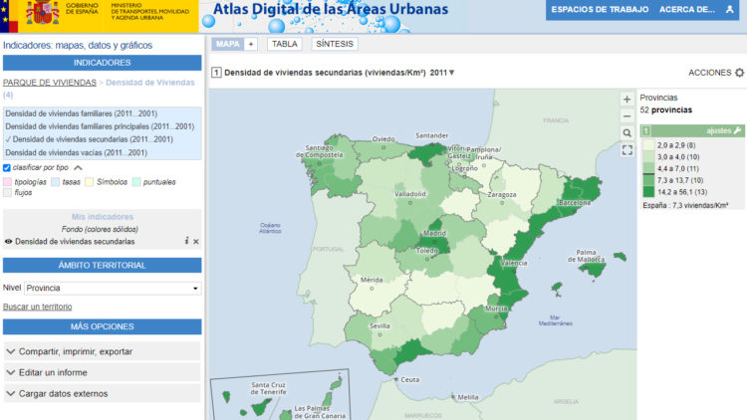
Task: Zoom out of the map
Action: pyautogui.click(x=626, y=115)
